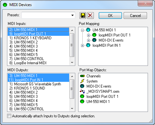Click the '_MOXSYSMAP1.oxm' file name
Screen dimensions: 155x125
tap(103, 91)
